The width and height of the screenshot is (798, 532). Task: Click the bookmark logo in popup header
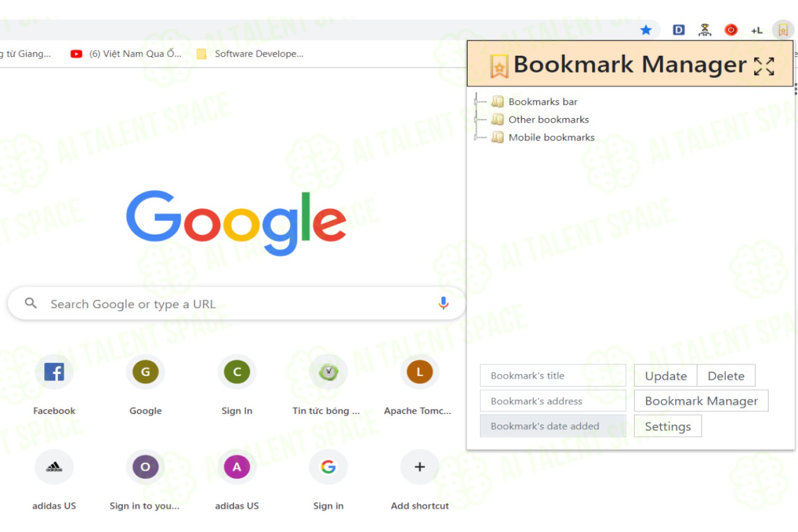(x=499, y=66)
